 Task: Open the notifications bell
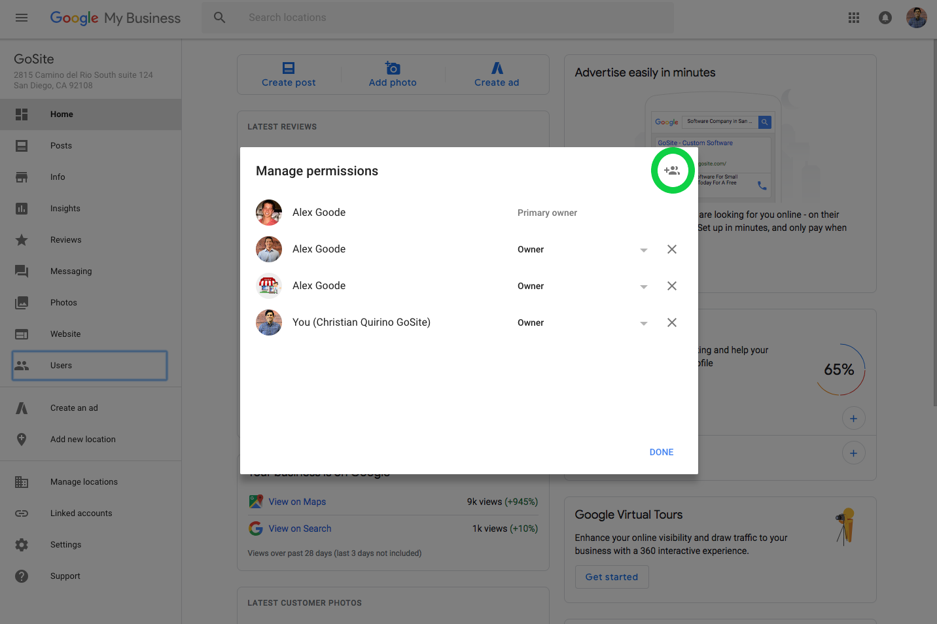[885, 18]
